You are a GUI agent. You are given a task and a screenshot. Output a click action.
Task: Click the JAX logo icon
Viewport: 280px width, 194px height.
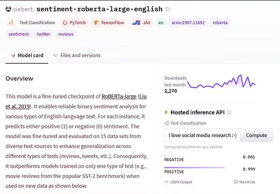click(136, 23)
